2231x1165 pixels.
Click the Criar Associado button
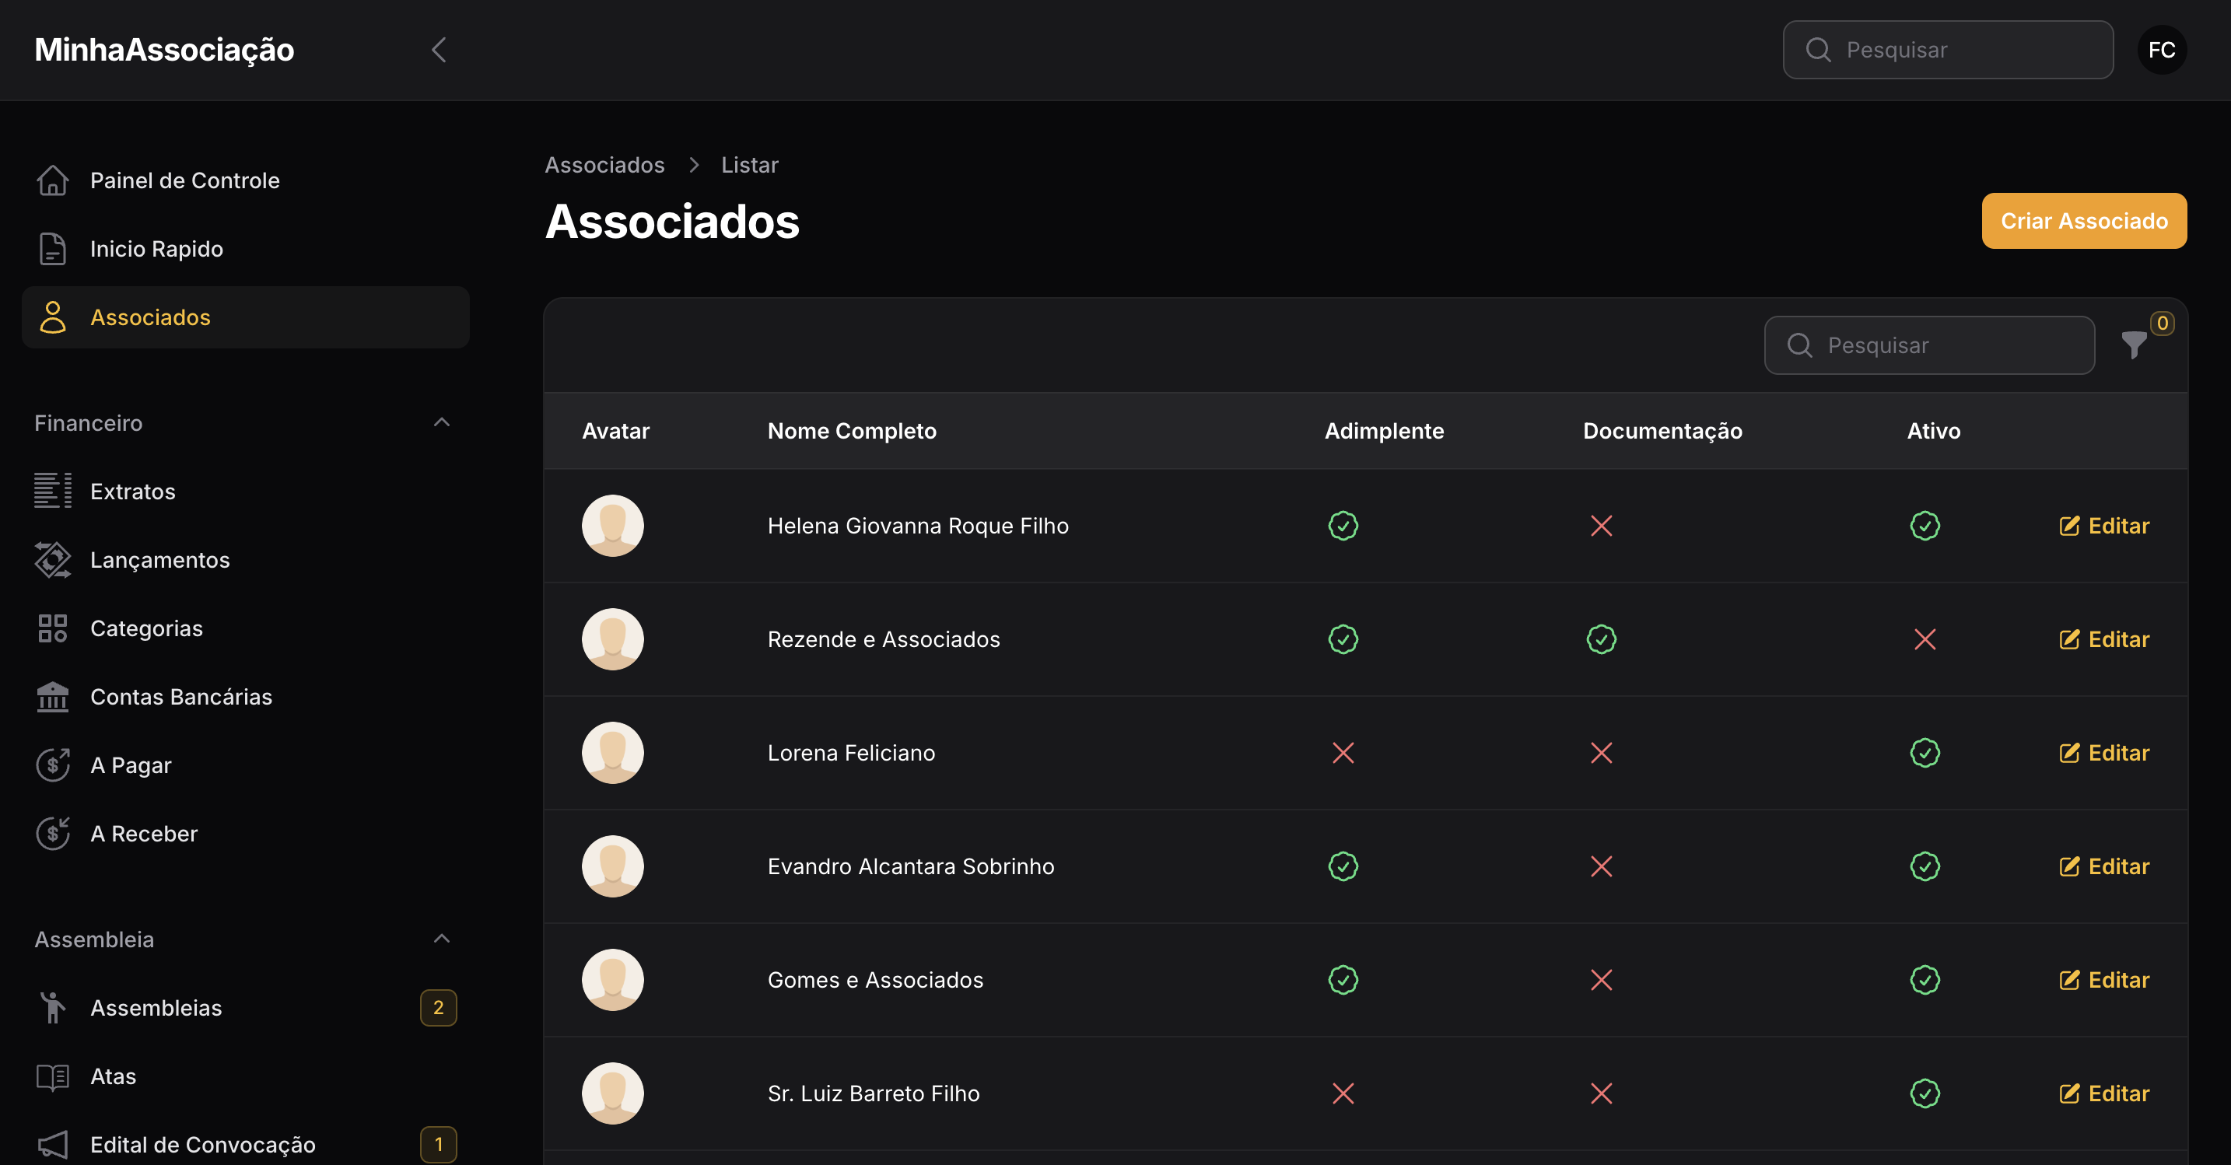pos(2084,220)
